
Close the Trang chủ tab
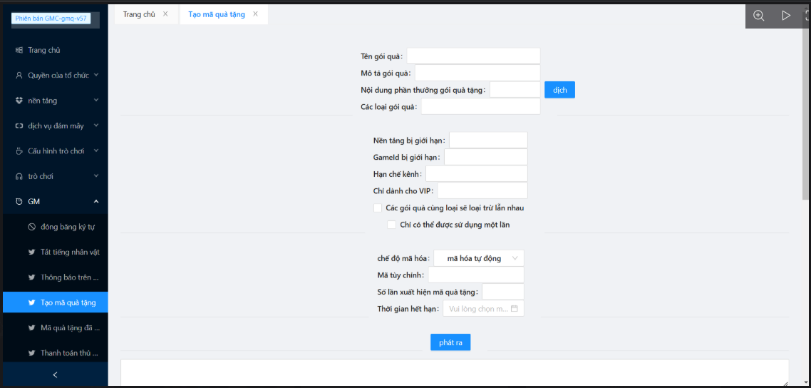pos(165,14)
